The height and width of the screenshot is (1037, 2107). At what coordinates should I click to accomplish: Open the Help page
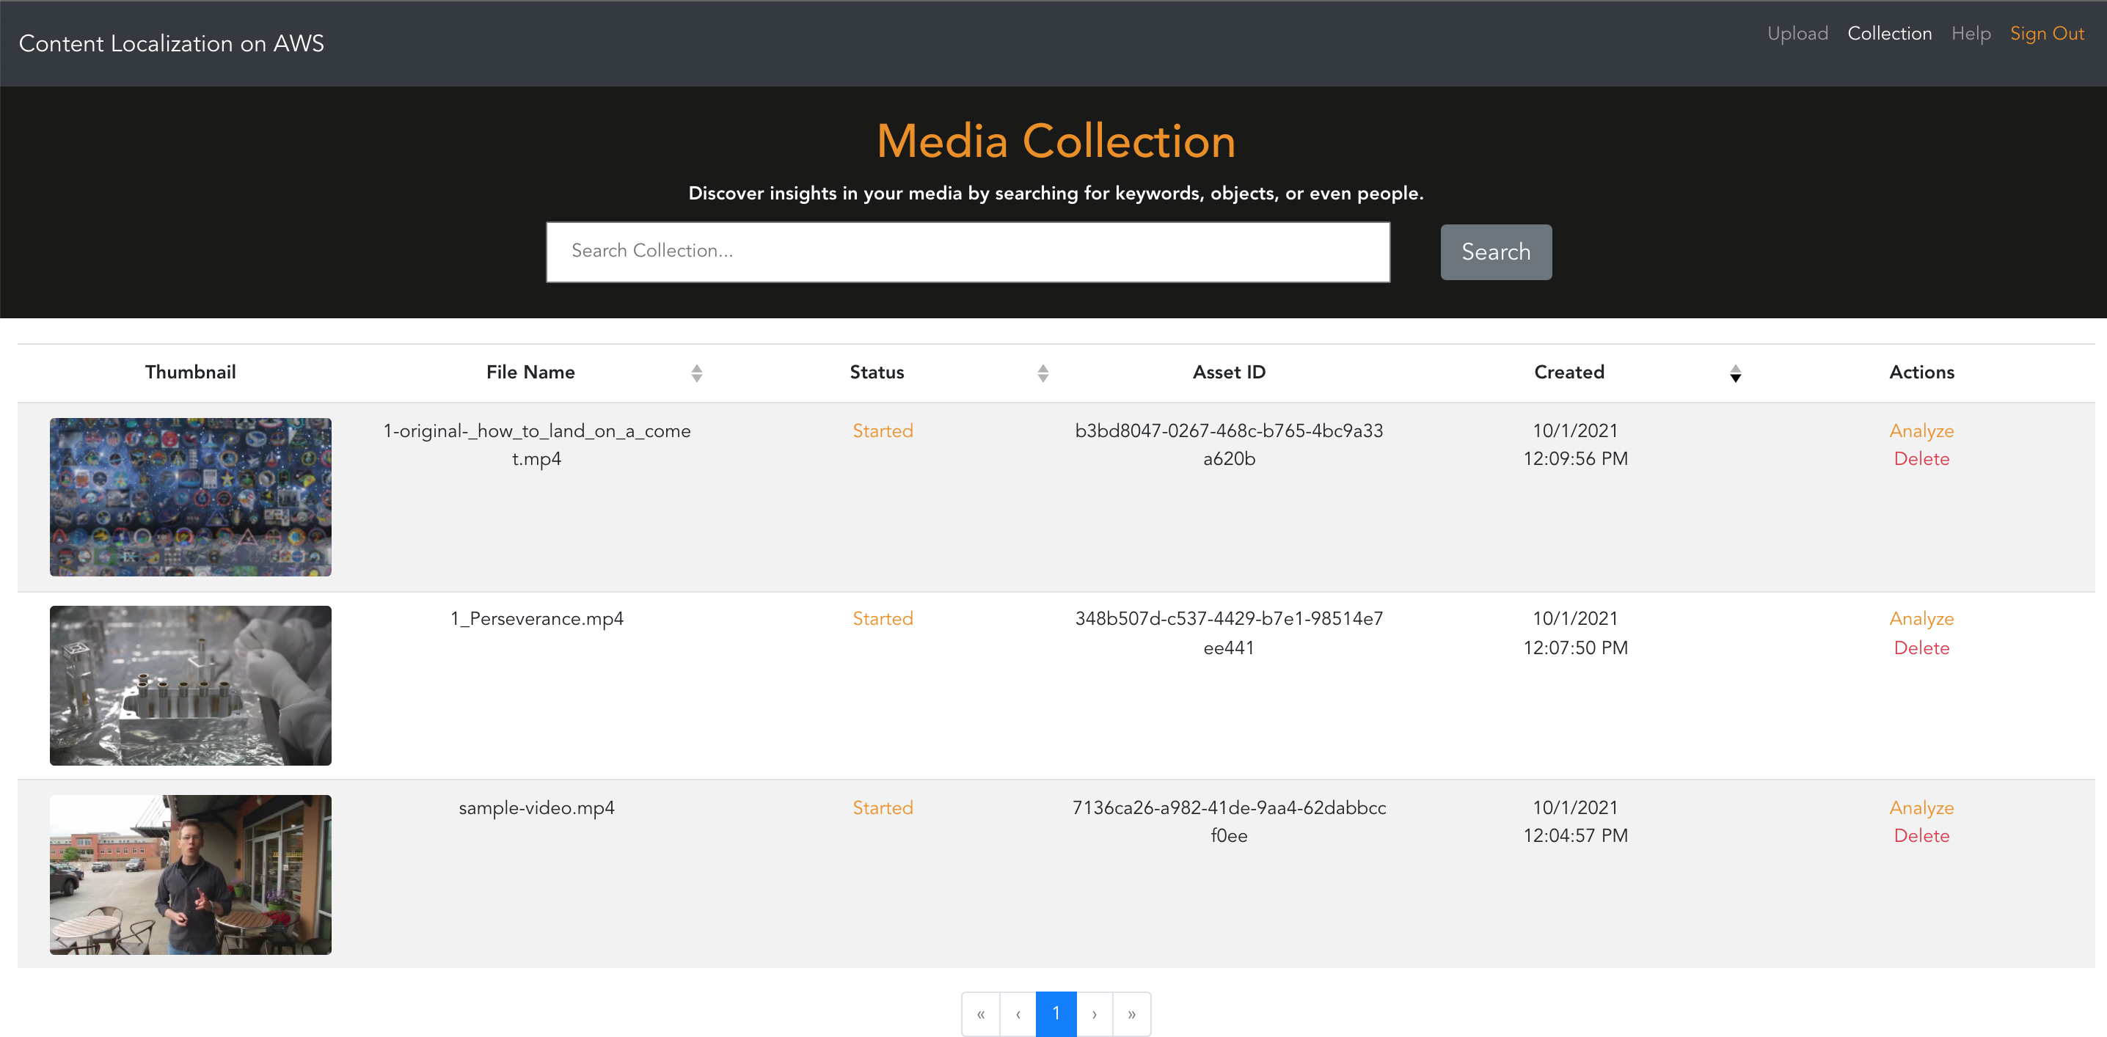click(1971, 34)
